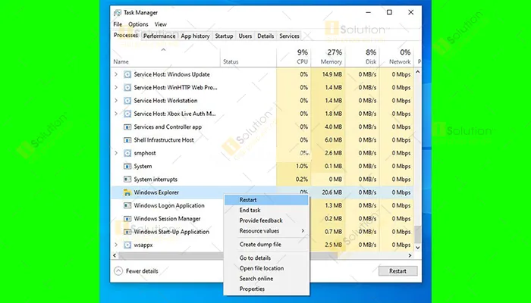The height and width of the screenshot is (303, 531).
Task: Click the Windows Logon Application icon
Action: coord(127,205)
